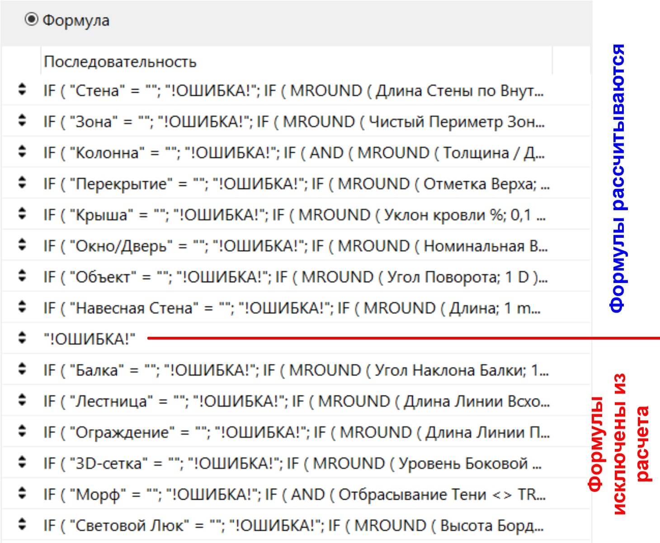Select the formula row starting IF ( "Световой Люк"

(296, 525)
